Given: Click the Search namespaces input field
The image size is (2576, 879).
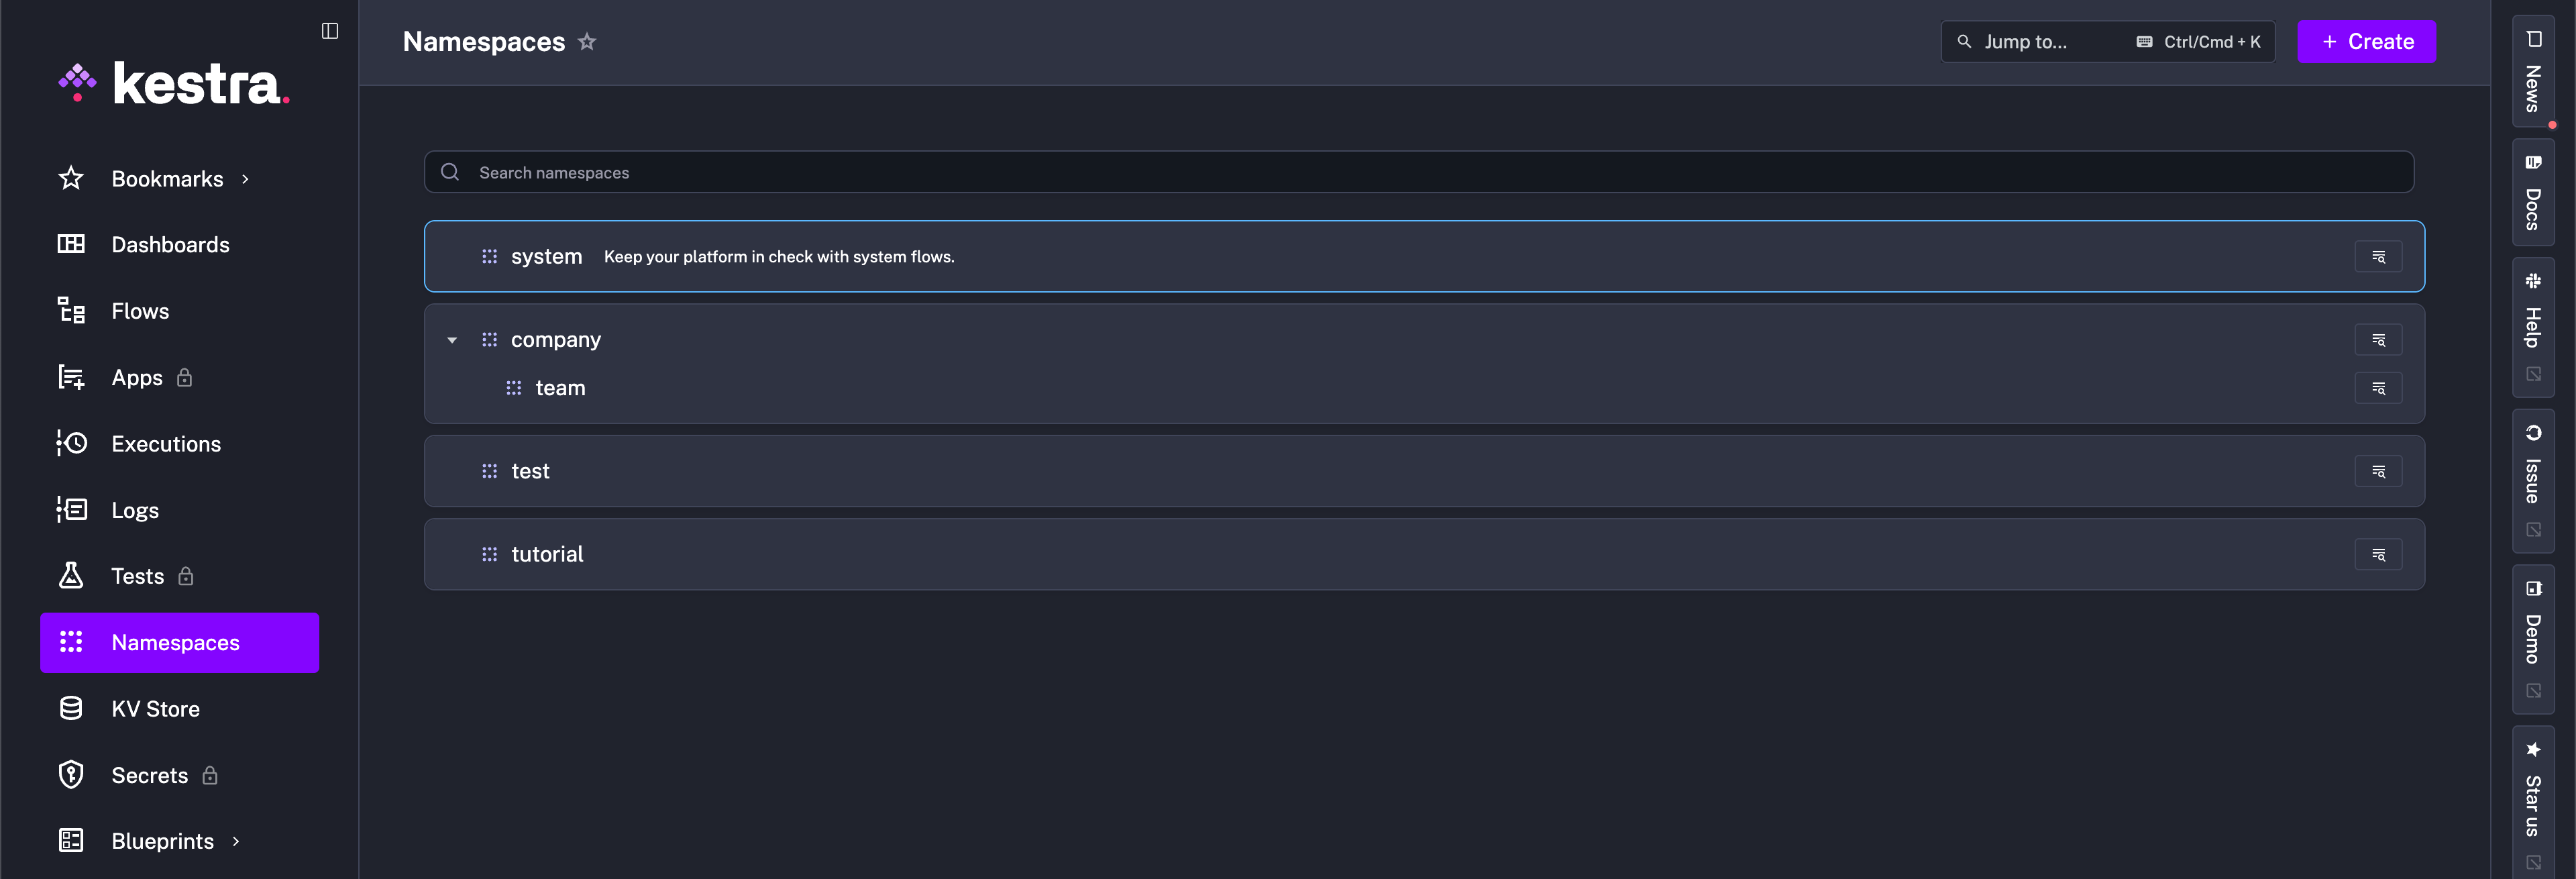Looking at the screenshot, I should [x=1000, y=172].
